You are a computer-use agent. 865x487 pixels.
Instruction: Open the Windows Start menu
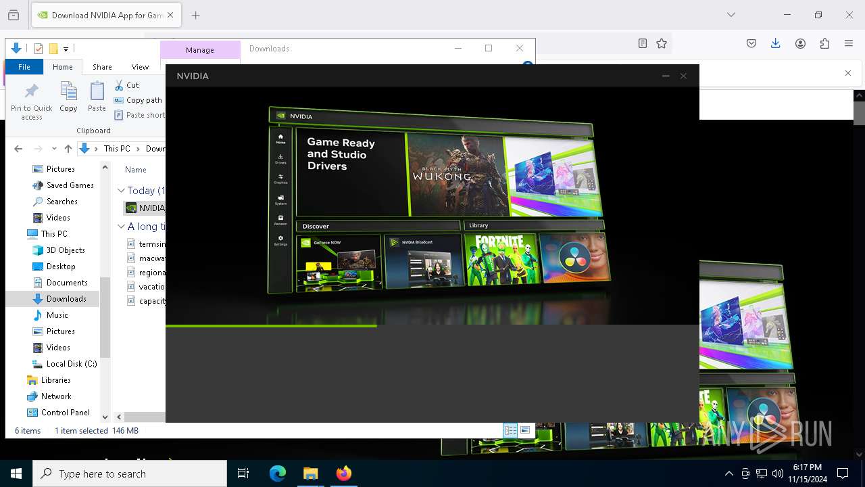(16, 473)
